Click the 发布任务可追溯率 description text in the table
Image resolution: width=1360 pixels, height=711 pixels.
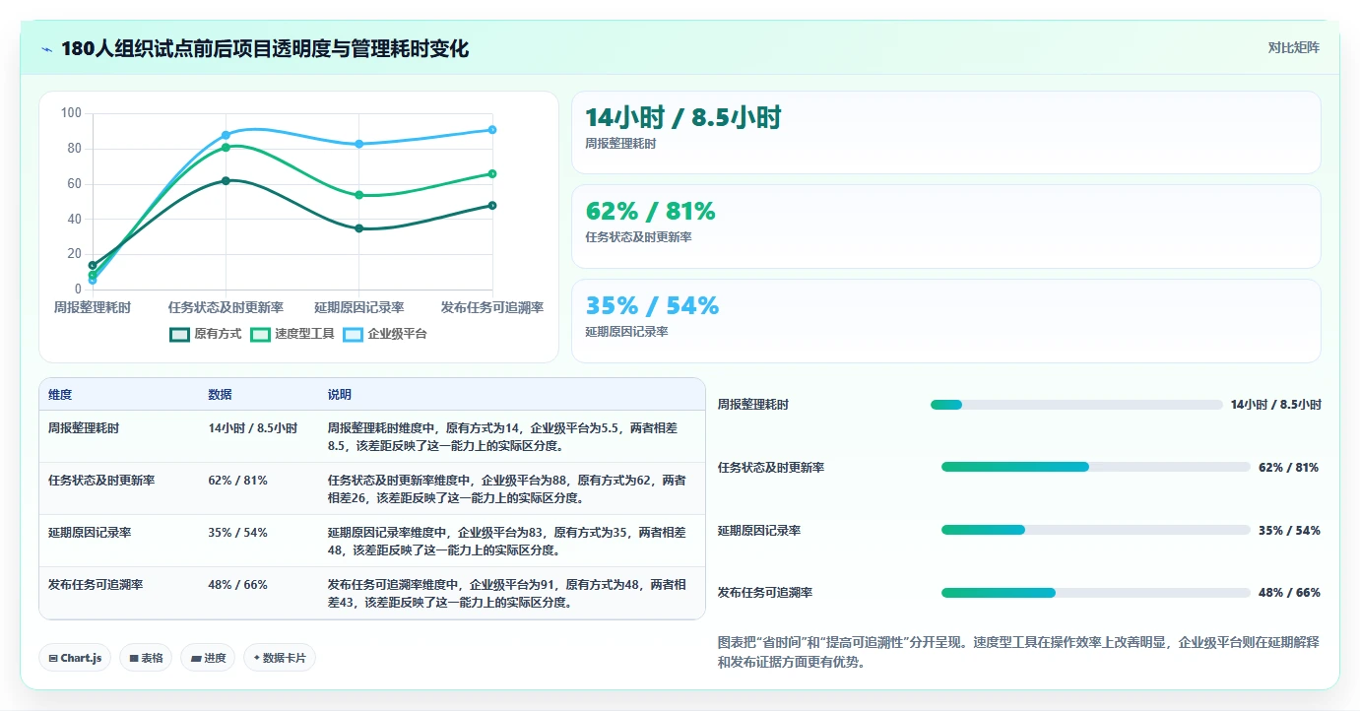tap(506, 594)
